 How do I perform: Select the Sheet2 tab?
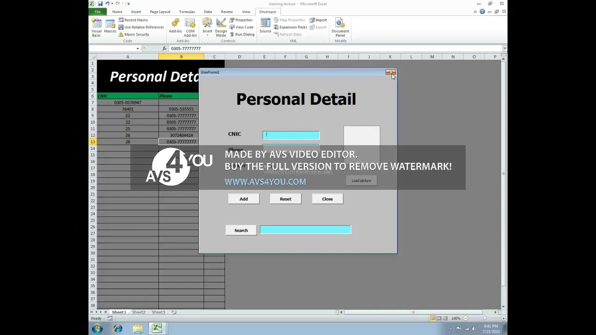[138, 312]
